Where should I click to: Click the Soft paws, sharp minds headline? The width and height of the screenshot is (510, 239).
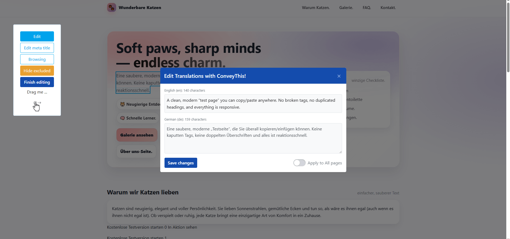tap(189, 55)
